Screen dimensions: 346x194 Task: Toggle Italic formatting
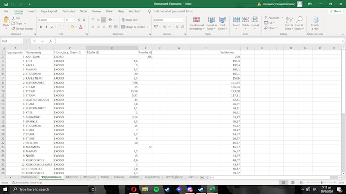click(46, 27)
